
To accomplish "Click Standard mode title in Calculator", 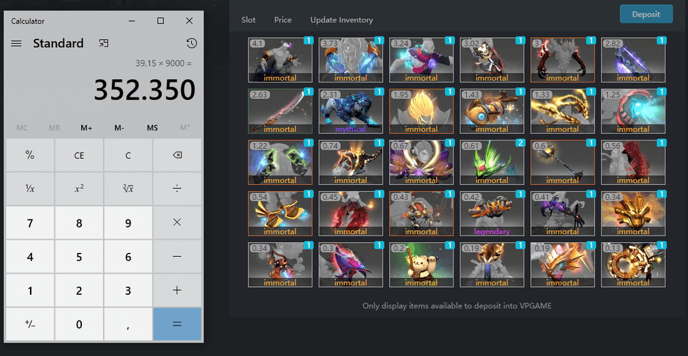I will coord(59,43).
